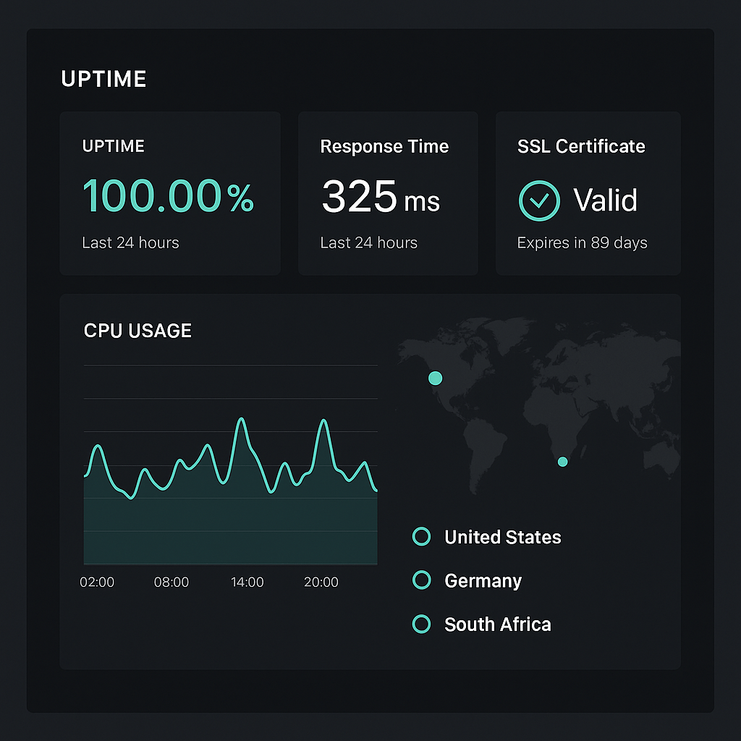
Task: Select the South Africa radio circle
Action: [x=421, y=624]
